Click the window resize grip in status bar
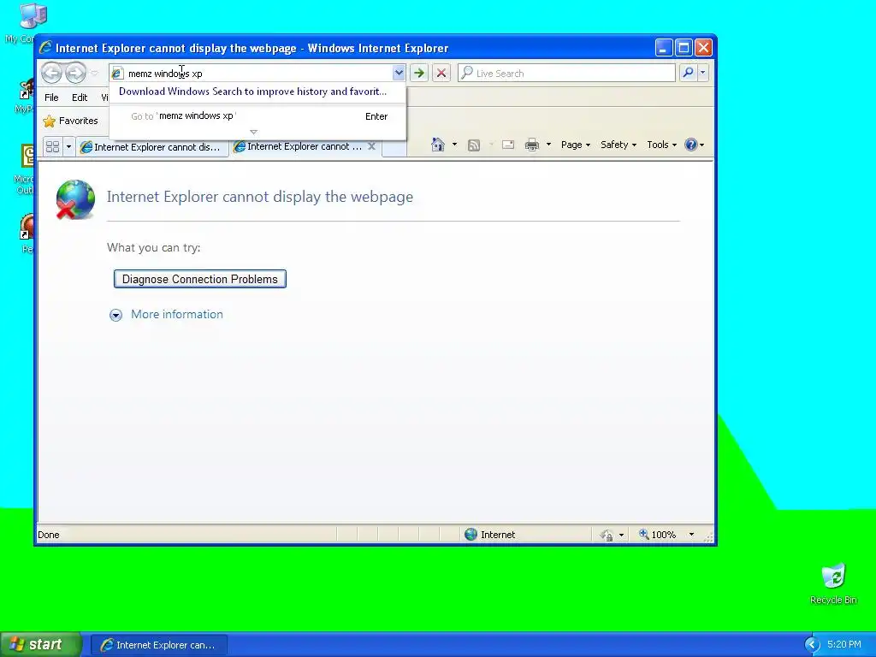 point(708,537)
